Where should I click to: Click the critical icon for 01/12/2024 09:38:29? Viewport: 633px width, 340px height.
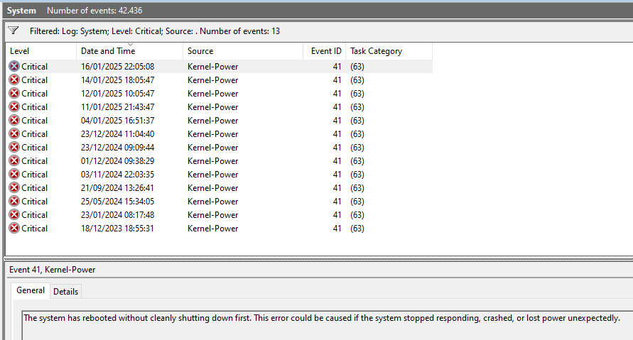(14, 160)
